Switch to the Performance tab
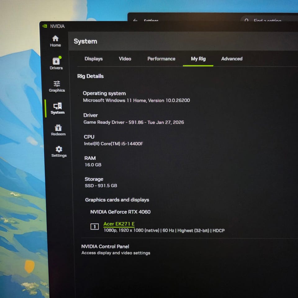The width and height of the screenshot is (298, 298). (x=161, y=59)
